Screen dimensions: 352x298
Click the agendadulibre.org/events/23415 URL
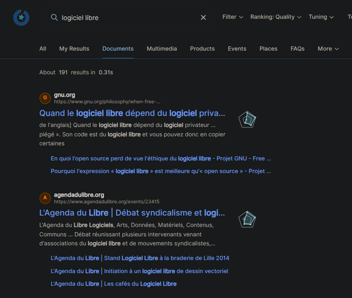click(107, 202)
